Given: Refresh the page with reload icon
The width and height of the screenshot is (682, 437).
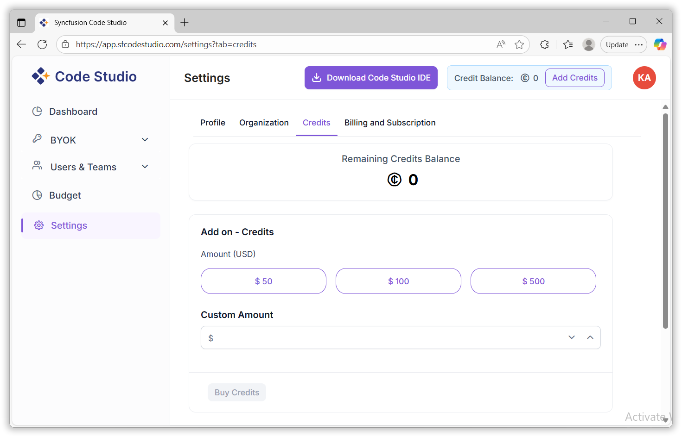Looking at the screenshot, I should 42,44.
